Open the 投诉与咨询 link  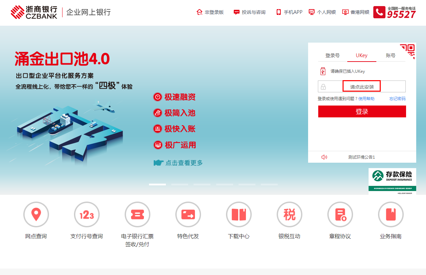[x=254, y=12]
